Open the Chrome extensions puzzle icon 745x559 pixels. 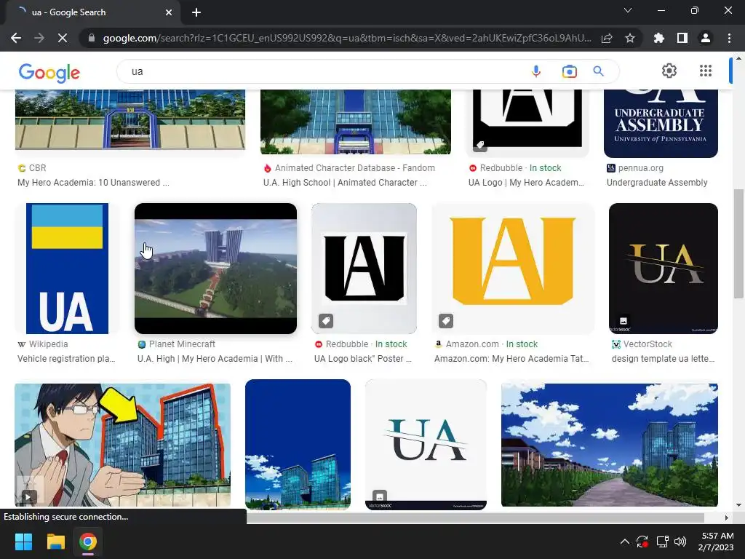[x=659, y=38]
